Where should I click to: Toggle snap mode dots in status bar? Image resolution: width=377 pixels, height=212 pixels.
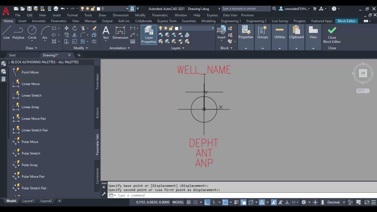coord(195,202)
